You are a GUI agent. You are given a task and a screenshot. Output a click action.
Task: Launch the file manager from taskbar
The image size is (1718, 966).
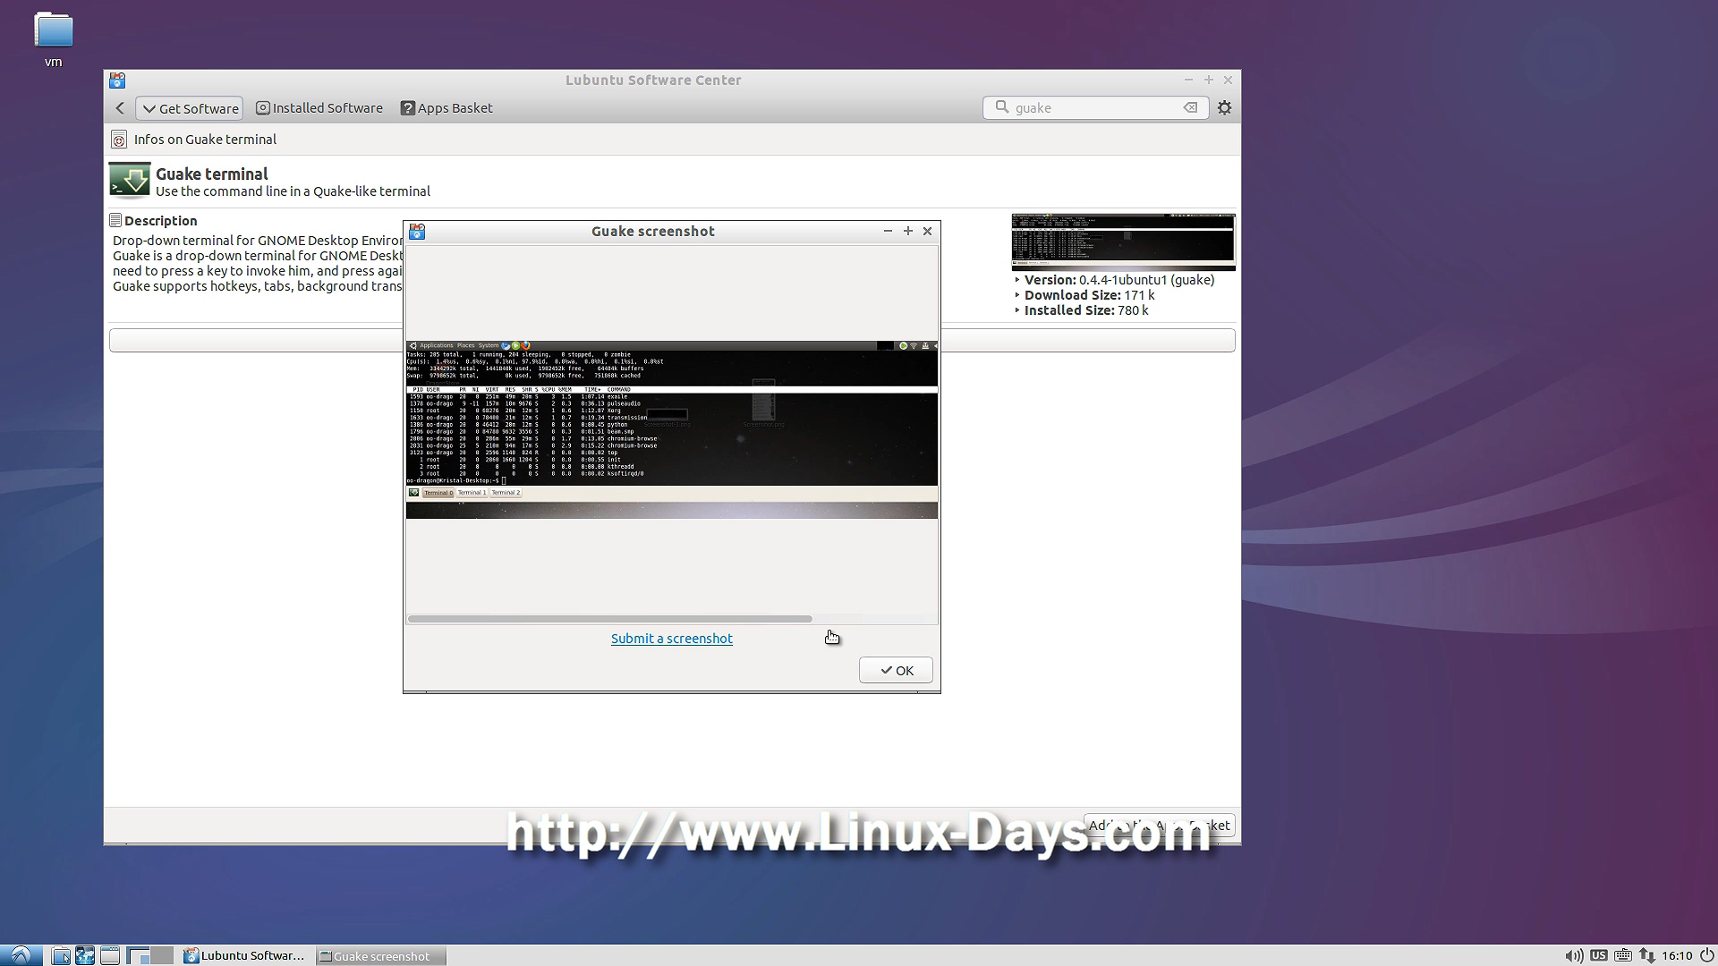coord(61,955)
